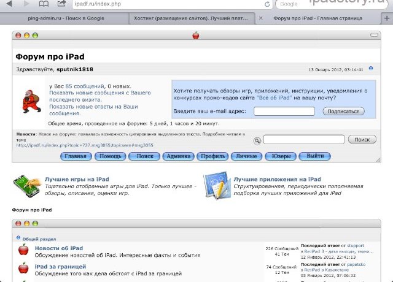The width and height of the screenshot is (393, 282).
Task: Switch to the Хостинг tab
Action: 191,18
